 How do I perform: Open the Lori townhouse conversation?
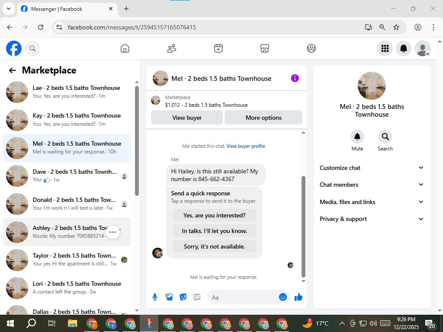(67, 287)
